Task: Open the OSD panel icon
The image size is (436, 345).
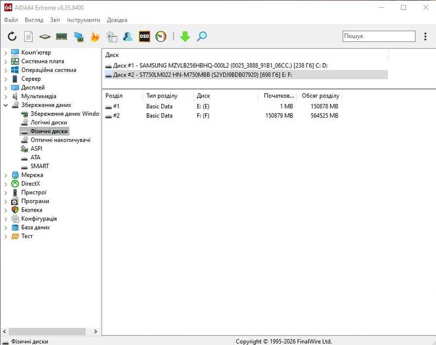Action: (x=145, y=36)
